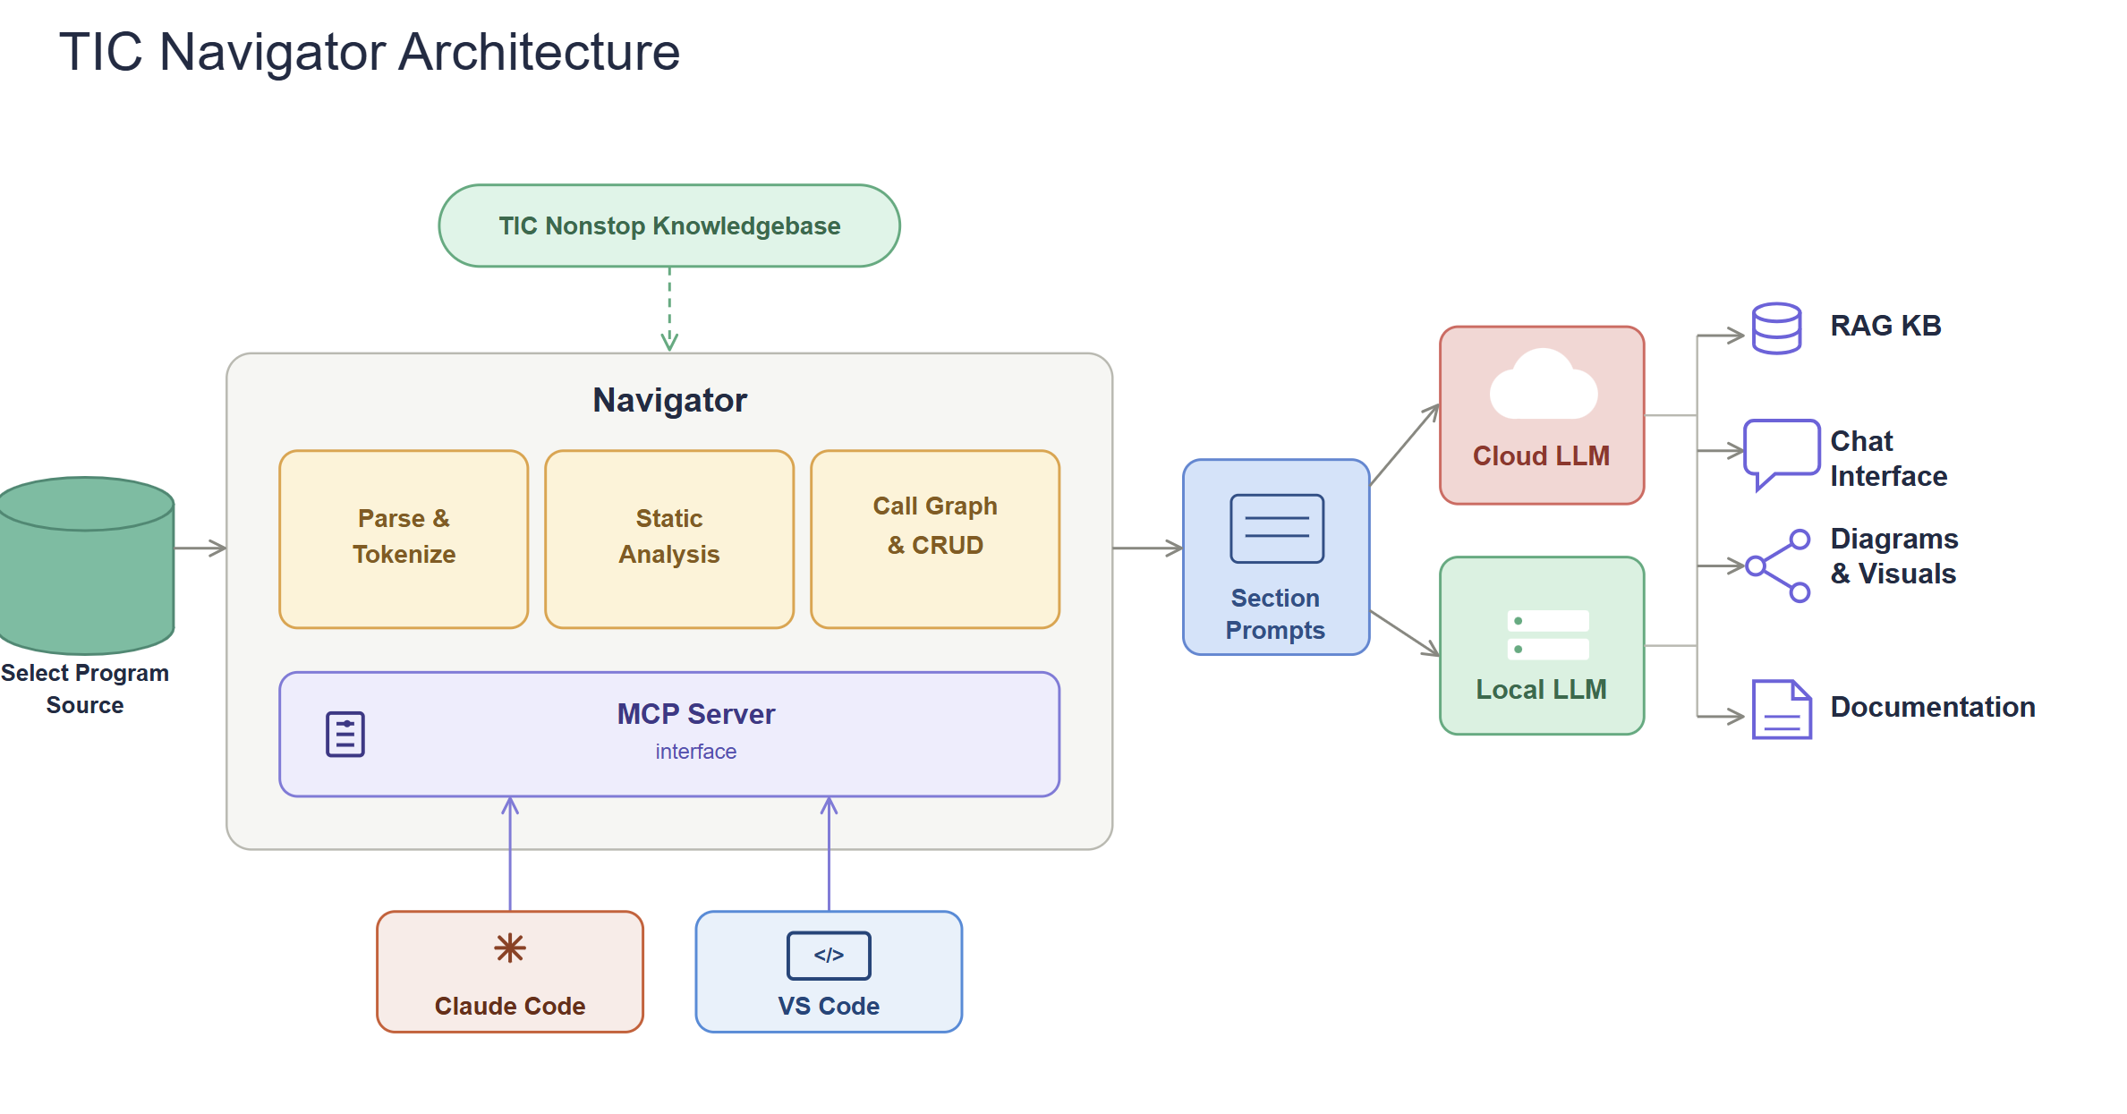The image size is (2127, 1114).
Task: Click the Navigator heading text
Action: [x=669, y=400]
